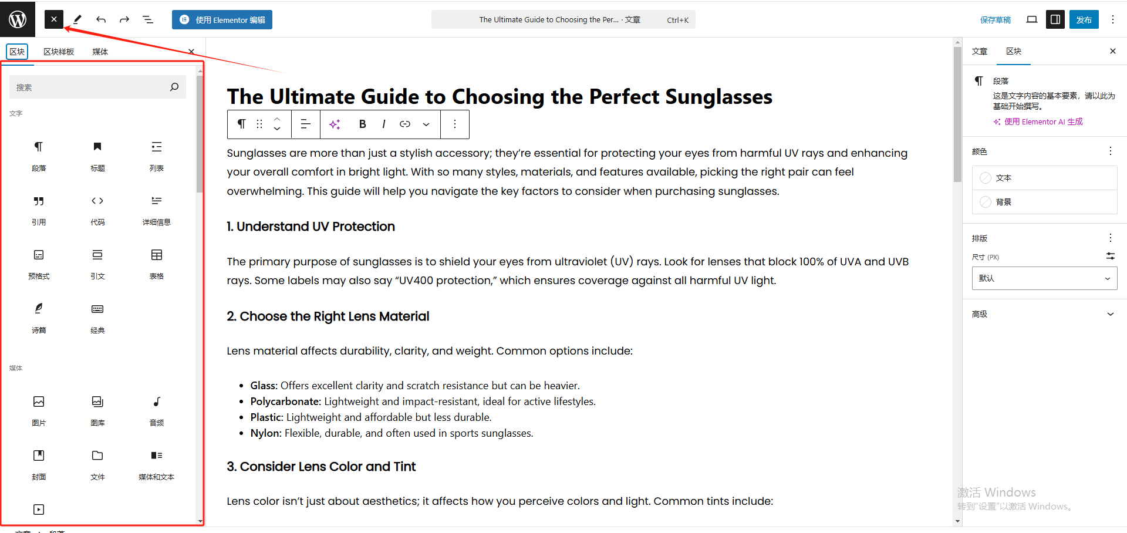Open more rich text controls chevron
The width and height of the screenshot is (1127, 533).
tap(426, 124)
